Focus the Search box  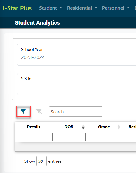[76, 111]
